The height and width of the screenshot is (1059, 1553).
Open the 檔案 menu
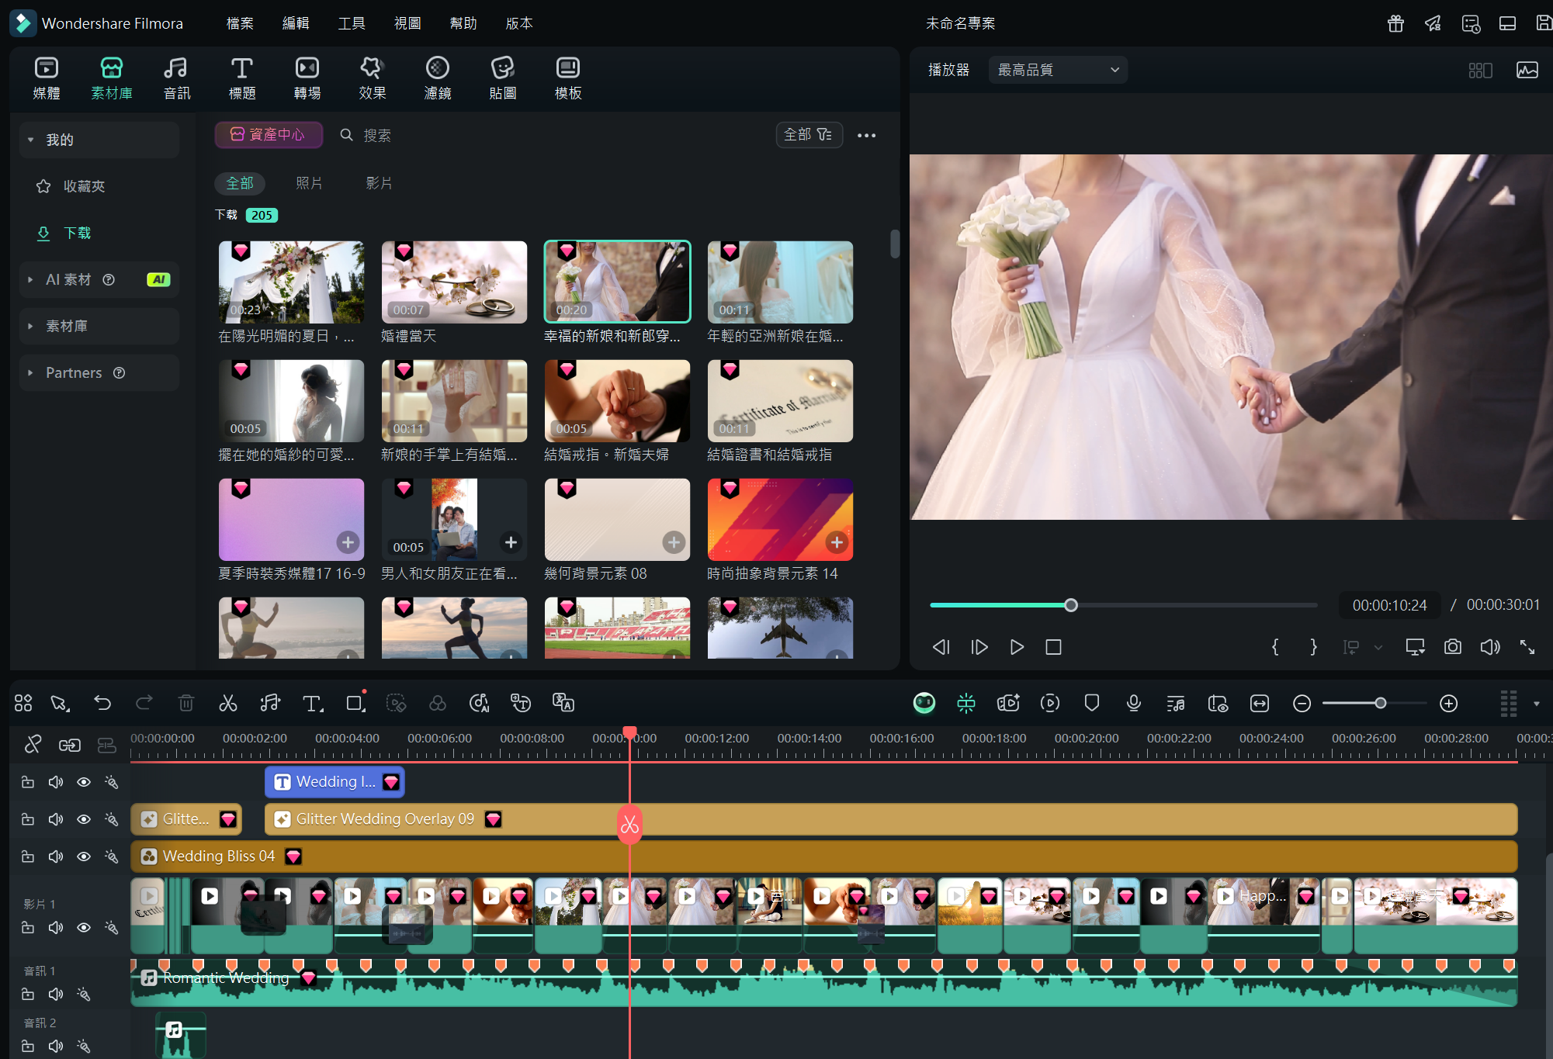[240, 23]
